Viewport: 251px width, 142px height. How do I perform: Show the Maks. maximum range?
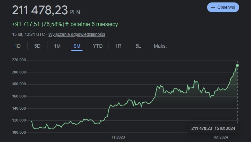160,46
